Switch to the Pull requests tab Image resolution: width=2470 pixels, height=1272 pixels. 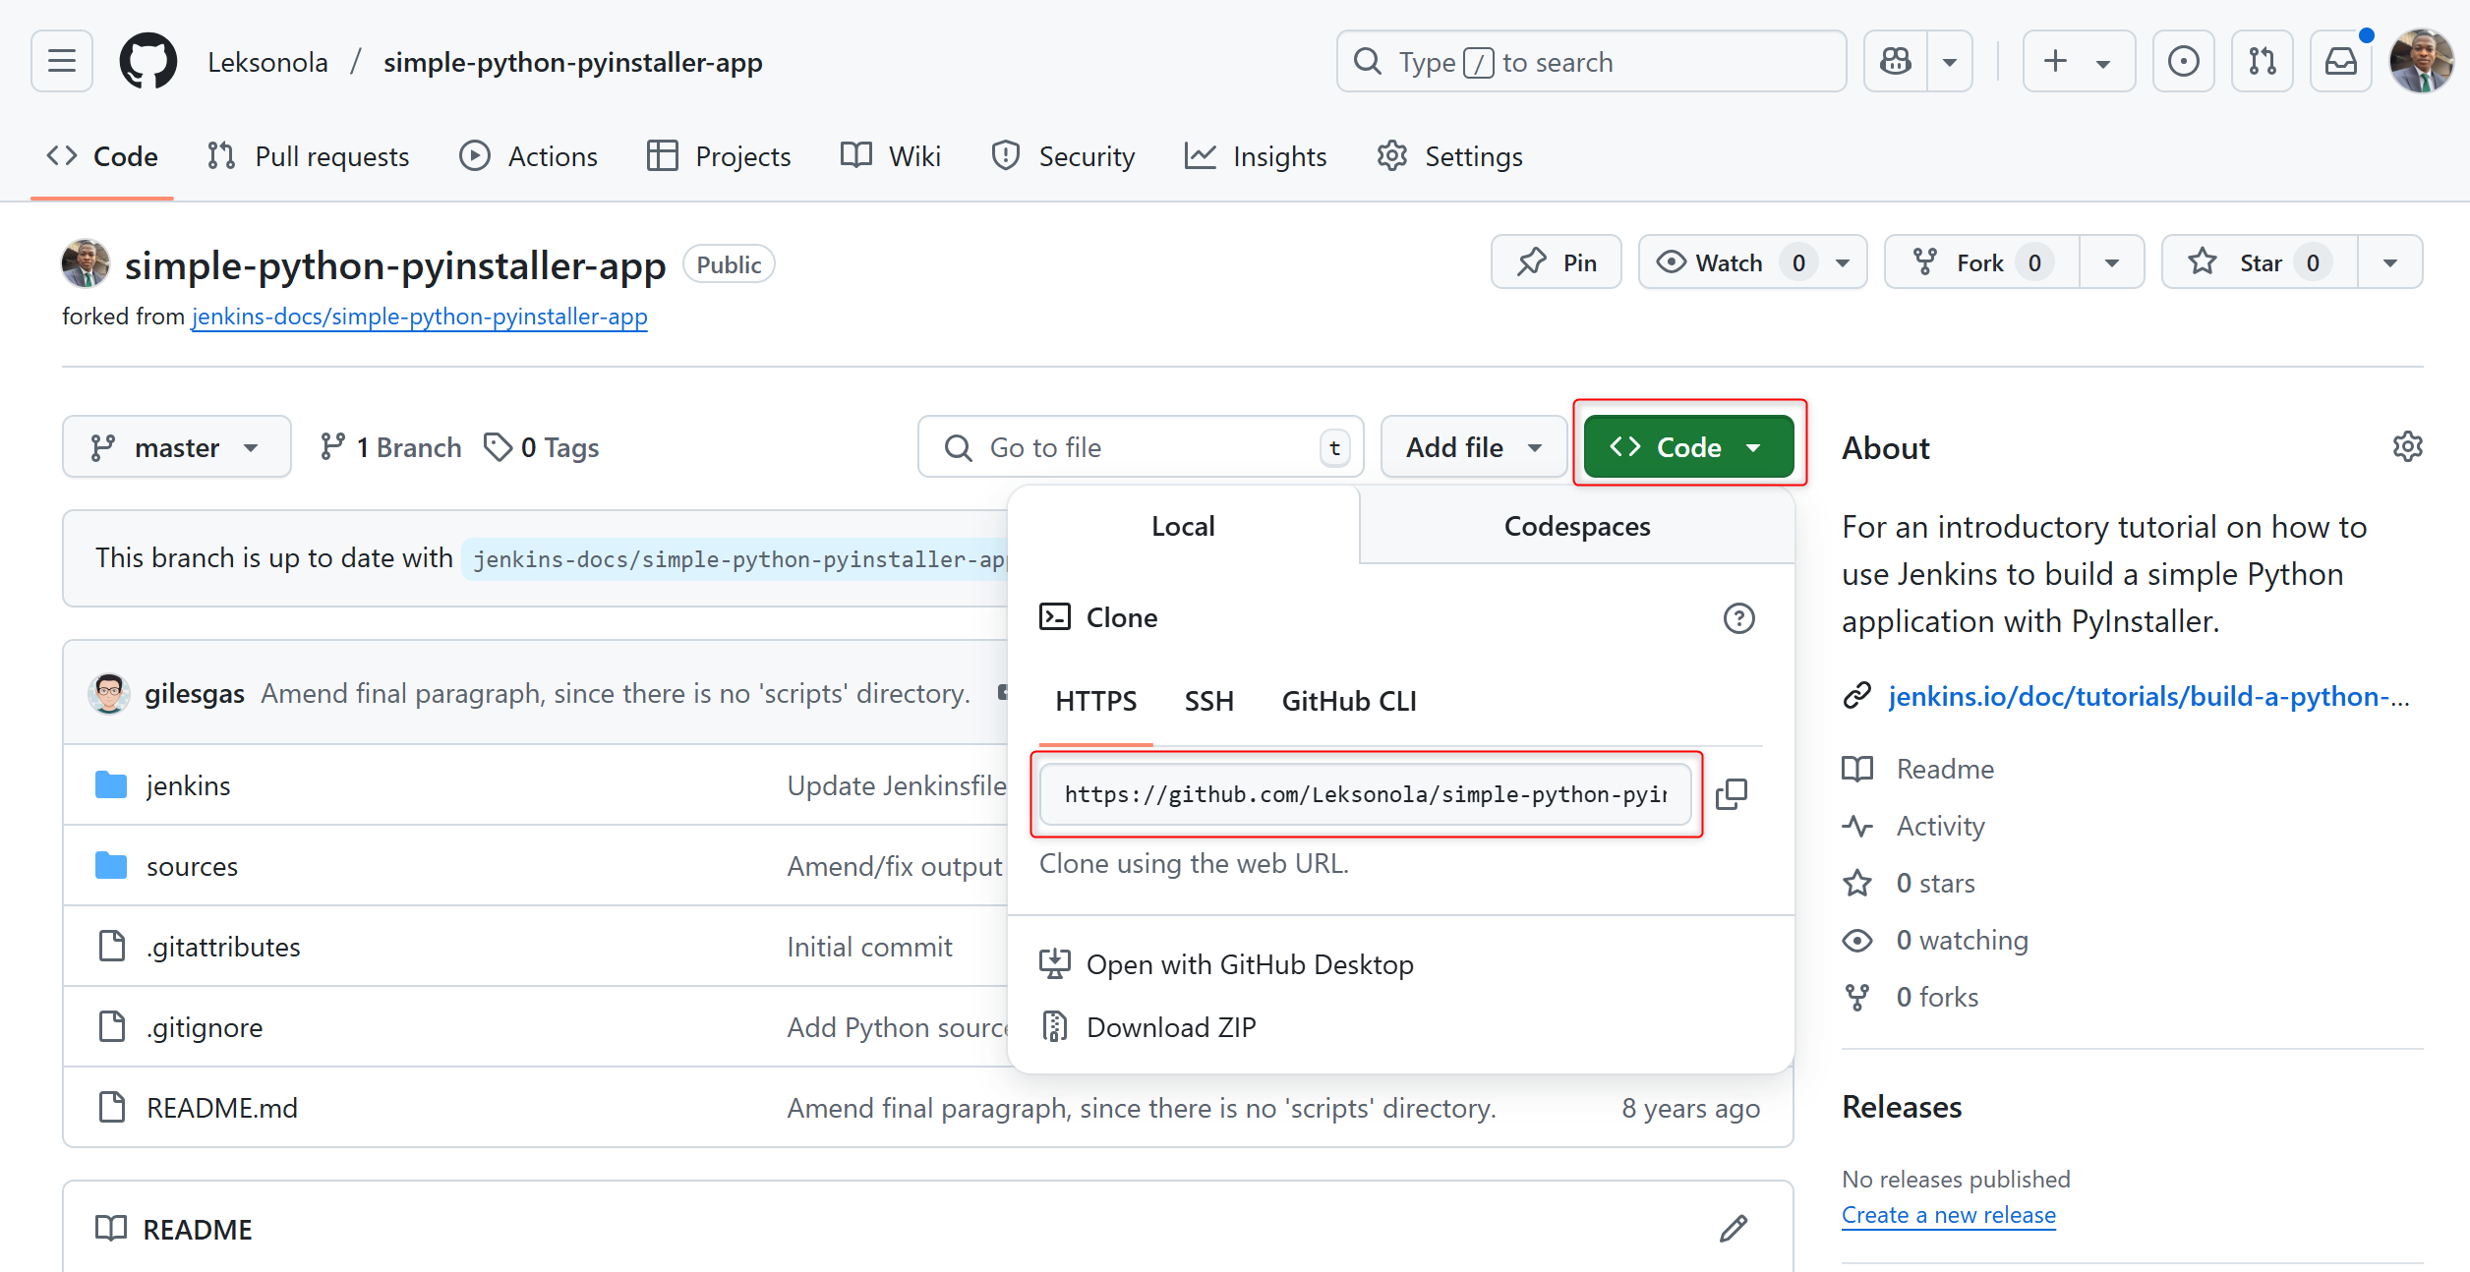309,156
